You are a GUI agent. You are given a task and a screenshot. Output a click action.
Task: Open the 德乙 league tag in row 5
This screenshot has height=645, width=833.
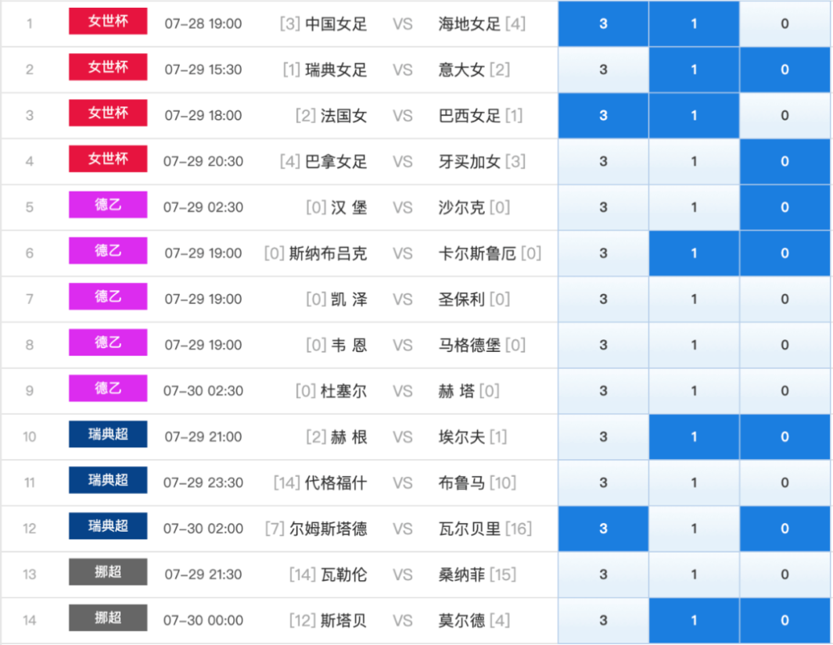108,205
